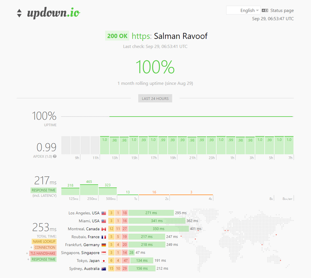Open the Salman Ravoof site link
This screenshot has height=278, width=311.
pyautogui.click(x=181, y=36)
